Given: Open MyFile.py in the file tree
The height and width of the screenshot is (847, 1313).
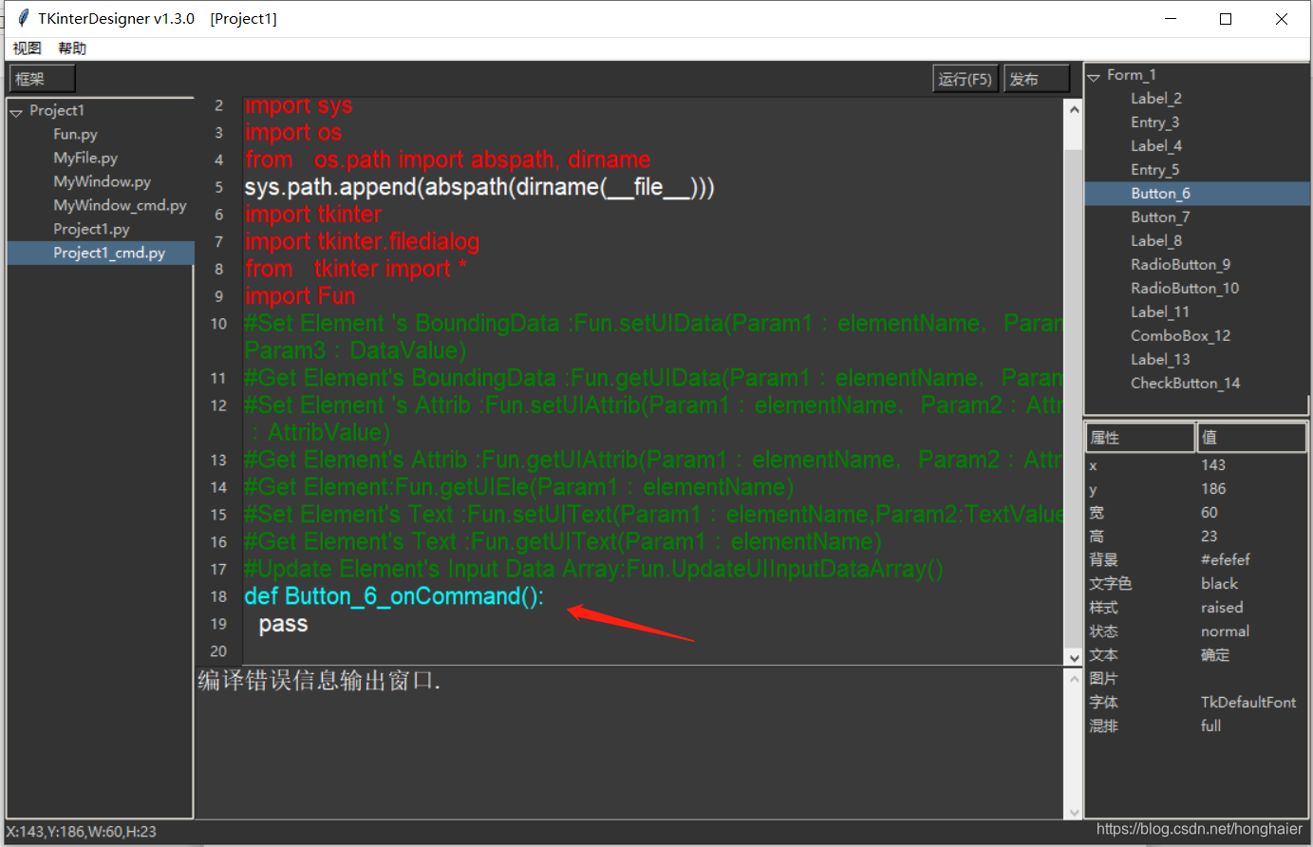Looking at the screenshot, I should tap(85, 158).
